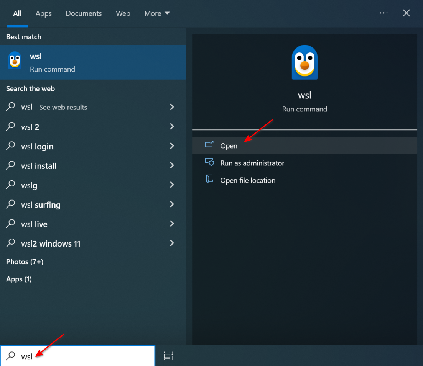Click the 'Search the web' heading
Viewport: 423px width, 366px height.
tap(30, 88)
